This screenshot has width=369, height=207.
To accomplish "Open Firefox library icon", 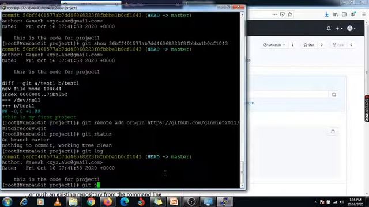I will 336,14.
